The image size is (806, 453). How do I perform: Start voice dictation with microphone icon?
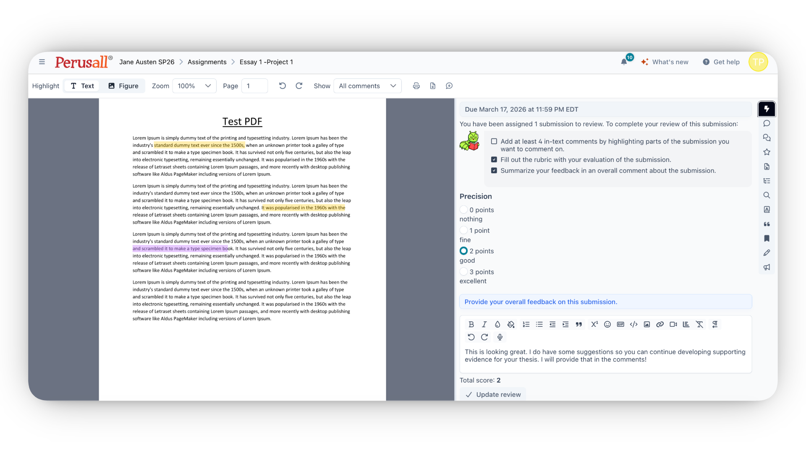click(500, 337)
